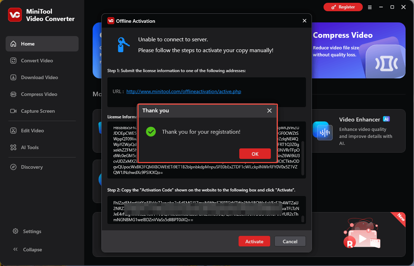Click the Edit Video icon
The height and width of the screenshot is (266, 414).
(13, 131)
